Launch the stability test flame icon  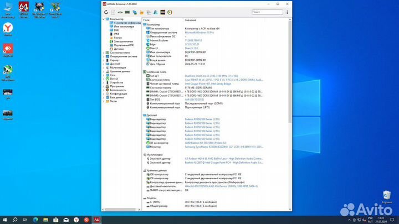tap(141, 12)
